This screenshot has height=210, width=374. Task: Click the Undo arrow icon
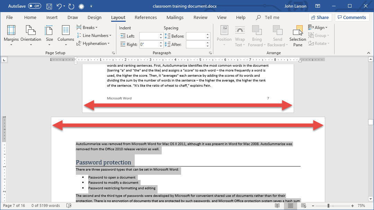[59, 6]
